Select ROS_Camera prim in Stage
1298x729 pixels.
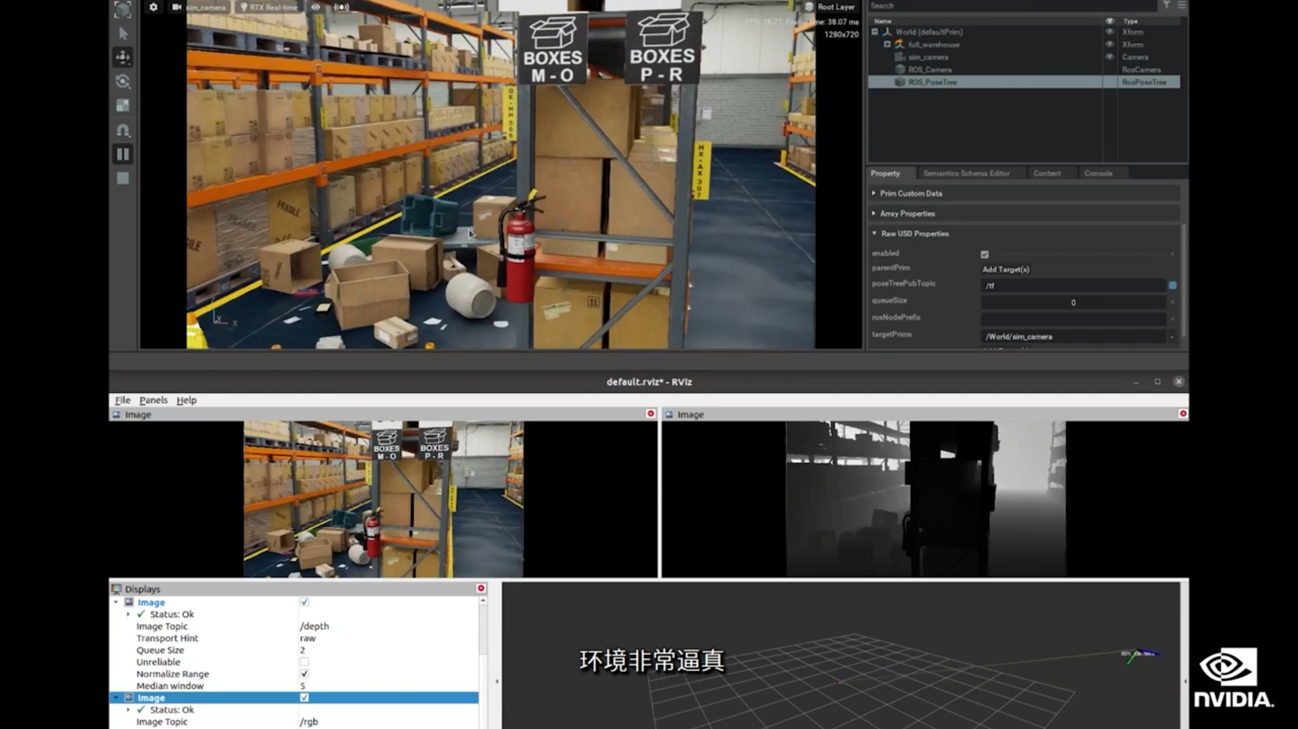[929, 69]
